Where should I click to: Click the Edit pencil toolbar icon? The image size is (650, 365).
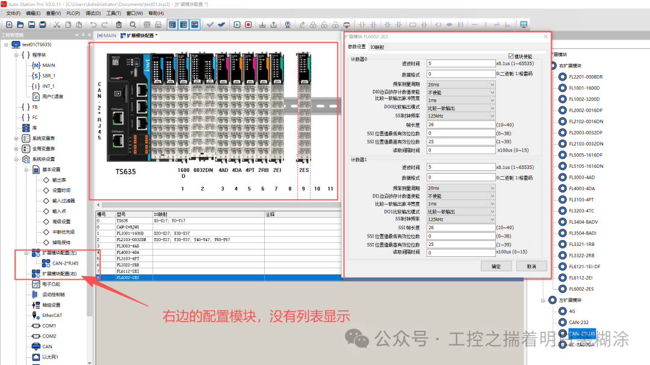[x=302, y=25]
